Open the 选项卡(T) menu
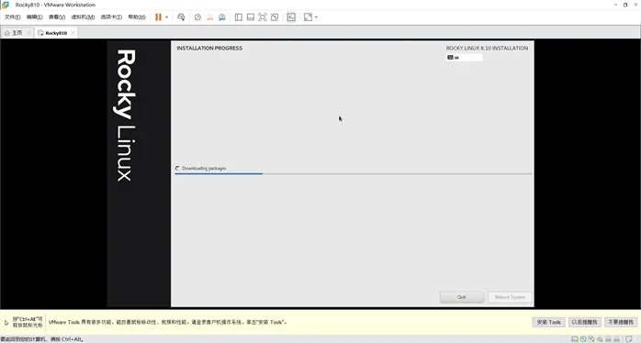Image resolution: width=641 pixels, height=343 pixels. click(111, 17)
